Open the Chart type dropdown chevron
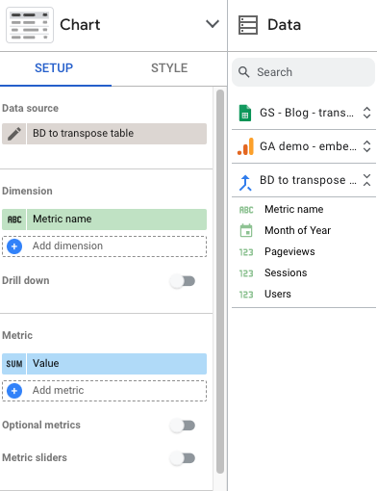Viewport: 377px width, 491px height. click(213, 24)
